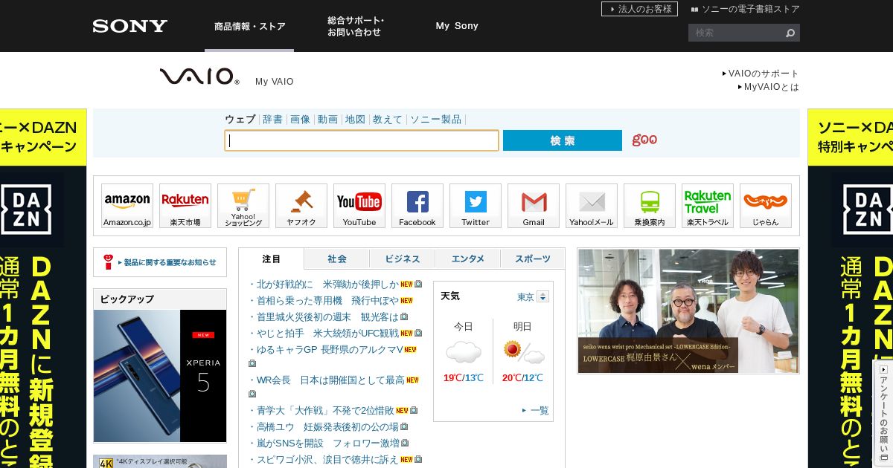Open the ヤフオク auction gavel icon
Viewport: 893px width, 468px height.
[x=301, y=206]
